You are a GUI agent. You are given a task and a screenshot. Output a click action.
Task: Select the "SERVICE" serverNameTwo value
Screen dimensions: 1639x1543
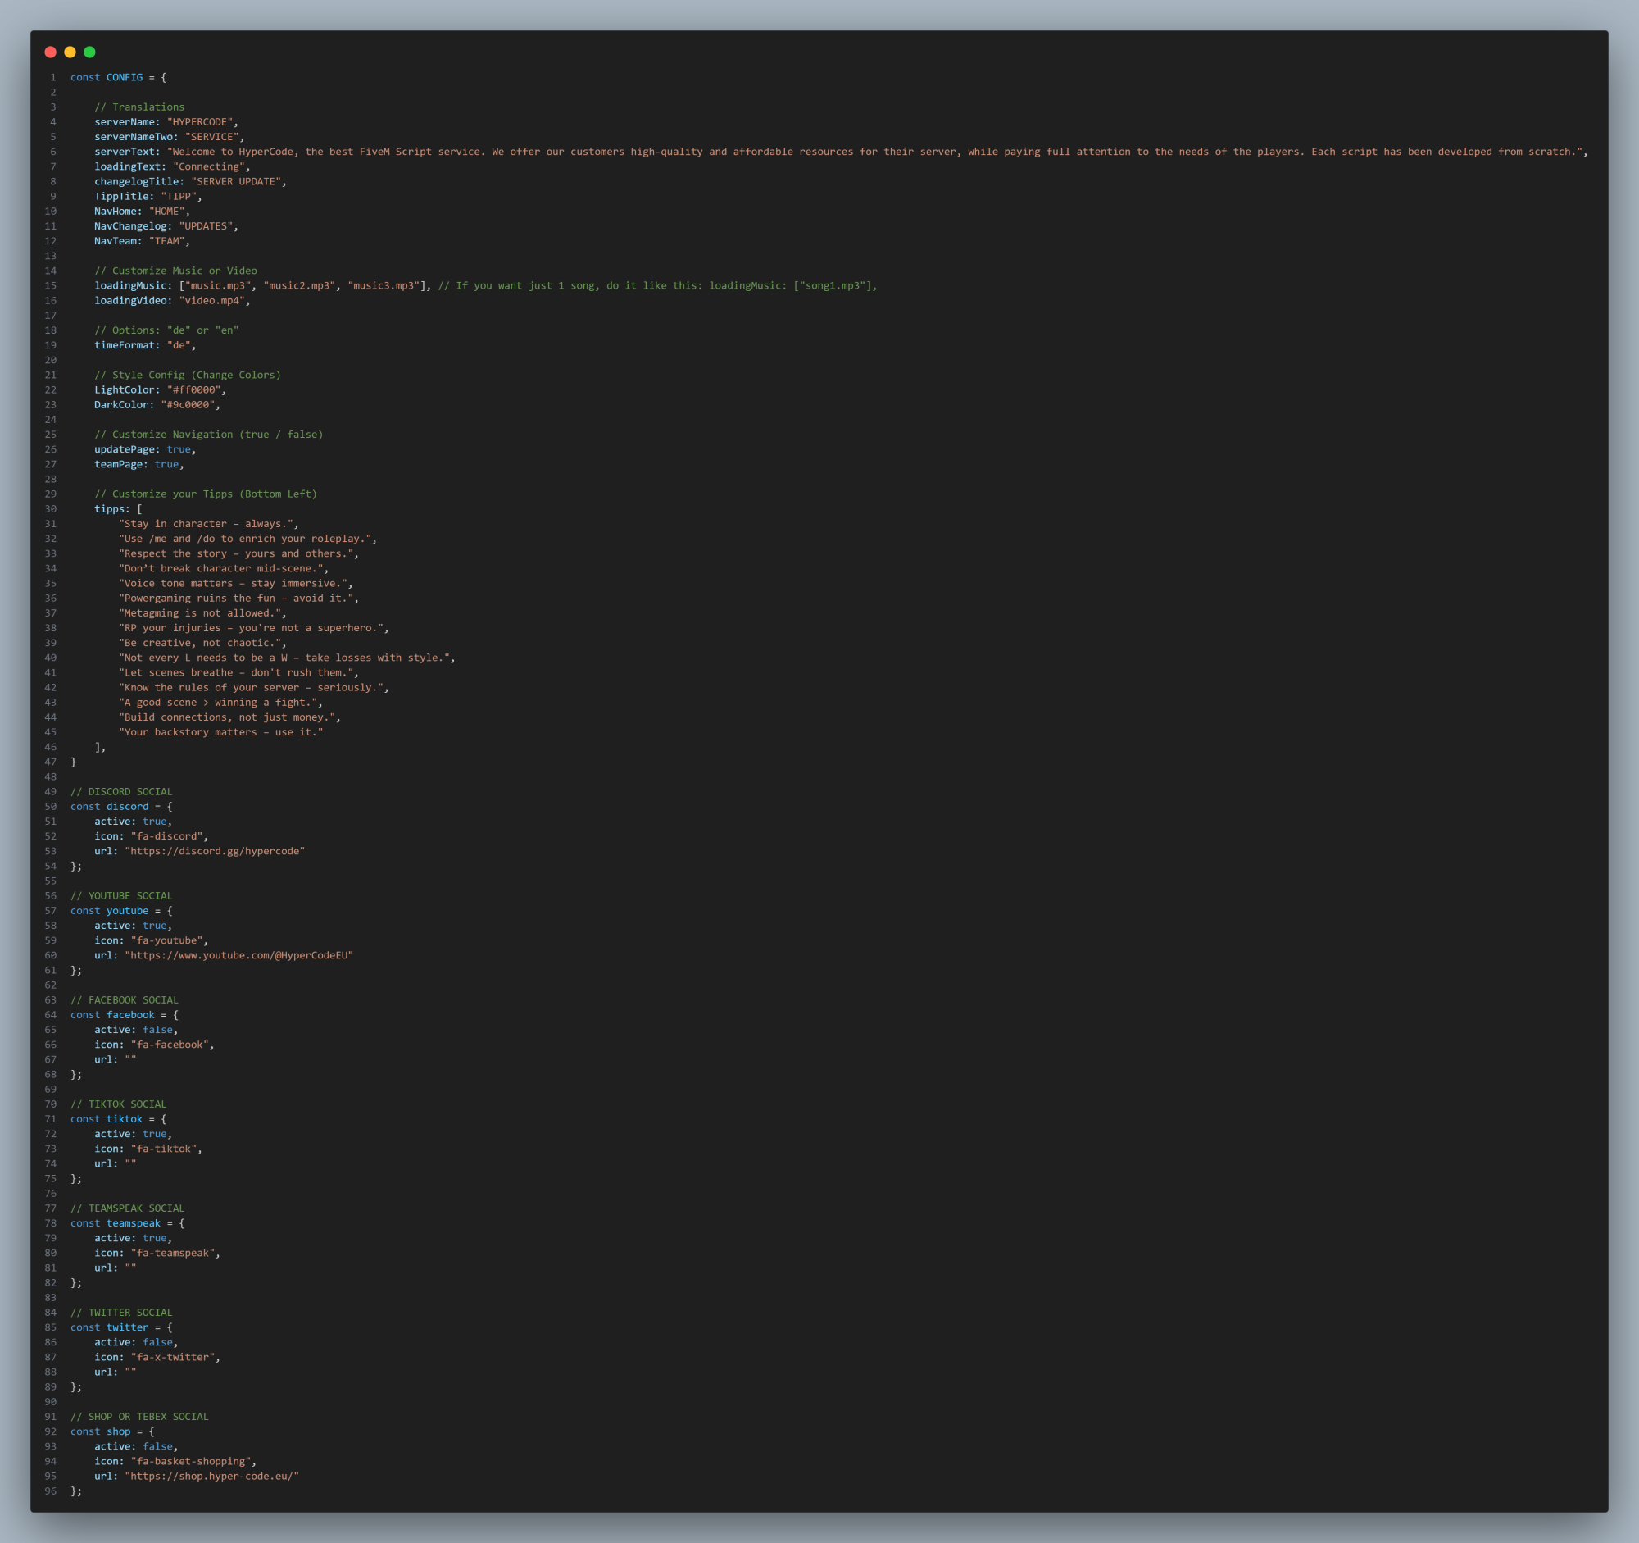[212, 137]
